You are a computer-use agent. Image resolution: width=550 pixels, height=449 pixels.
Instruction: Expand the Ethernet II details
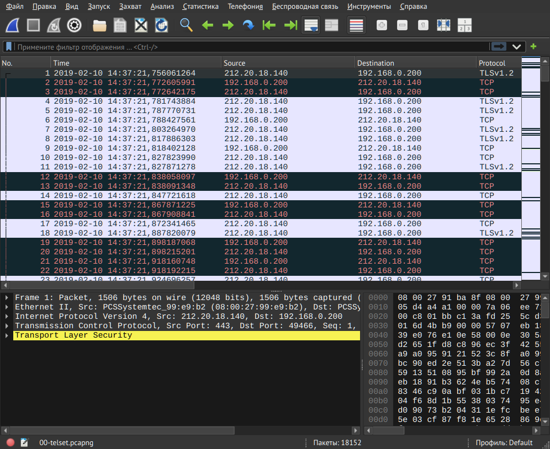(7, 307)
